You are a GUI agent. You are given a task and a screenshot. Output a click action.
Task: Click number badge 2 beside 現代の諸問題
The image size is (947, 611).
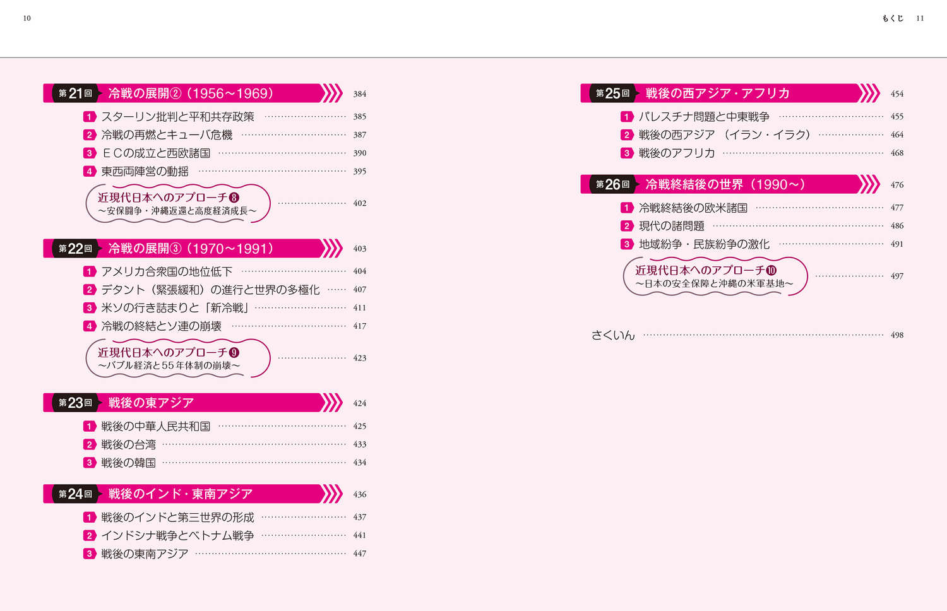[627, 226]
